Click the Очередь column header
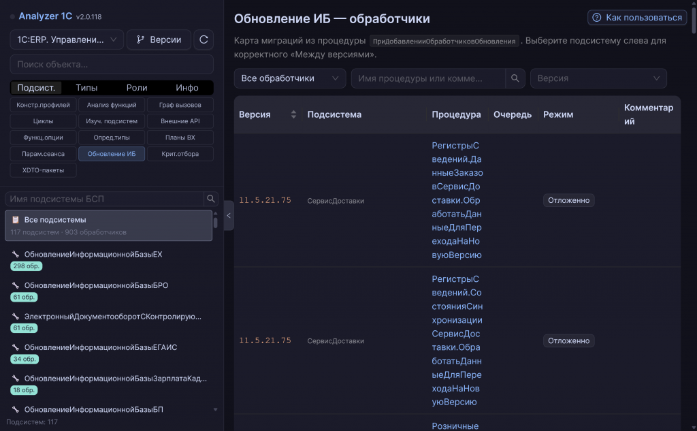 (512, 114)
